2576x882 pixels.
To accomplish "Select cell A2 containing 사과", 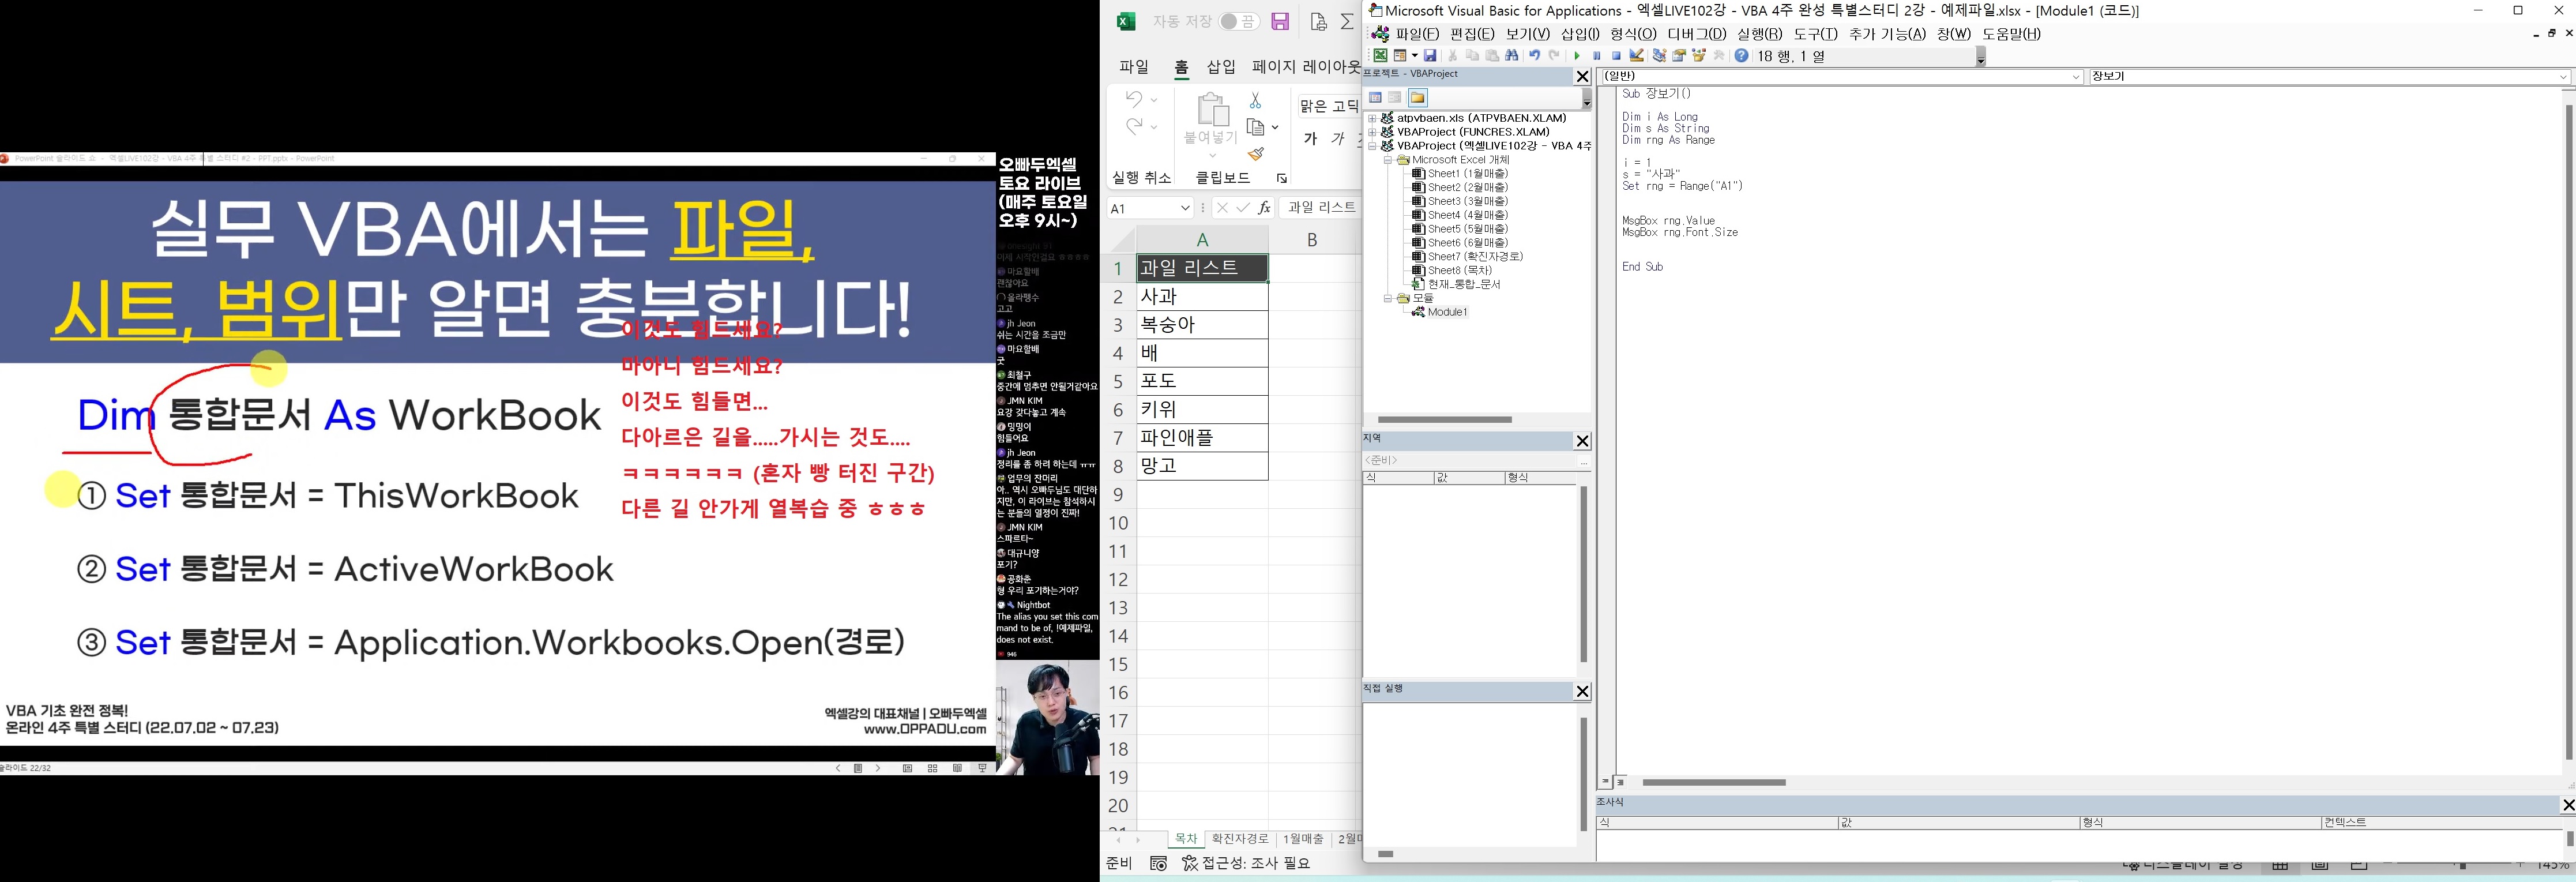I will pos(1201,296).
